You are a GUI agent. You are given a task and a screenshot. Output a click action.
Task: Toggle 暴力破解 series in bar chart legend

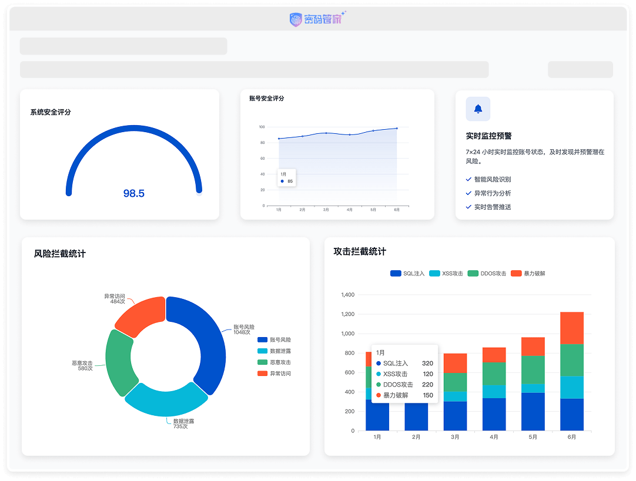(527, 274)
